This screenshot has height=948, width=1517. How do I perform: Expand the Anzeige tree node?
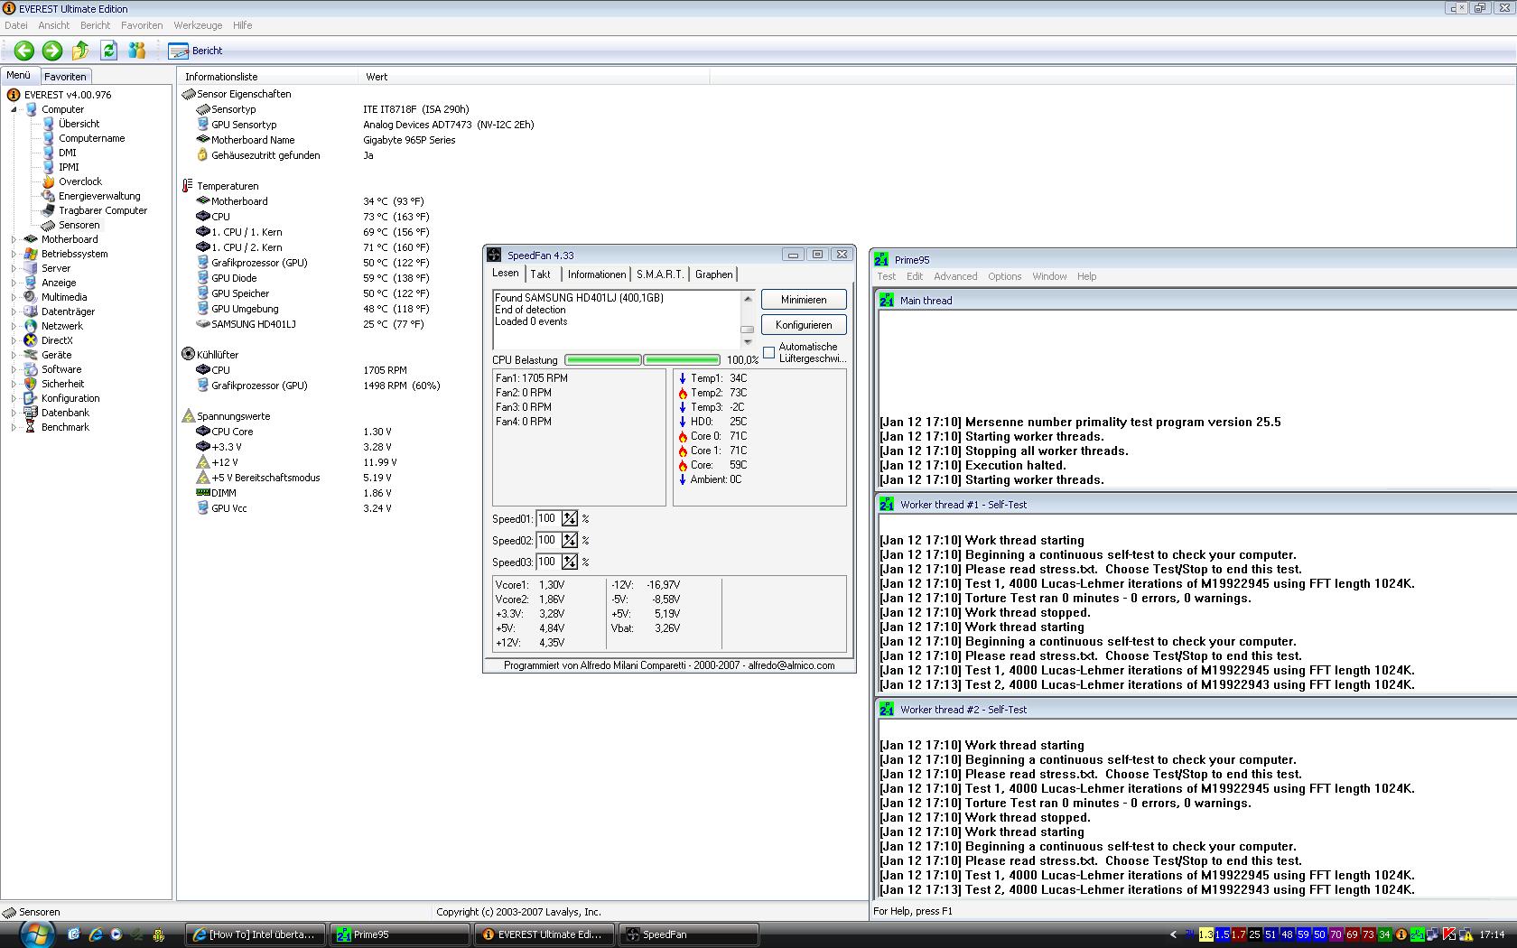point(14,283)
